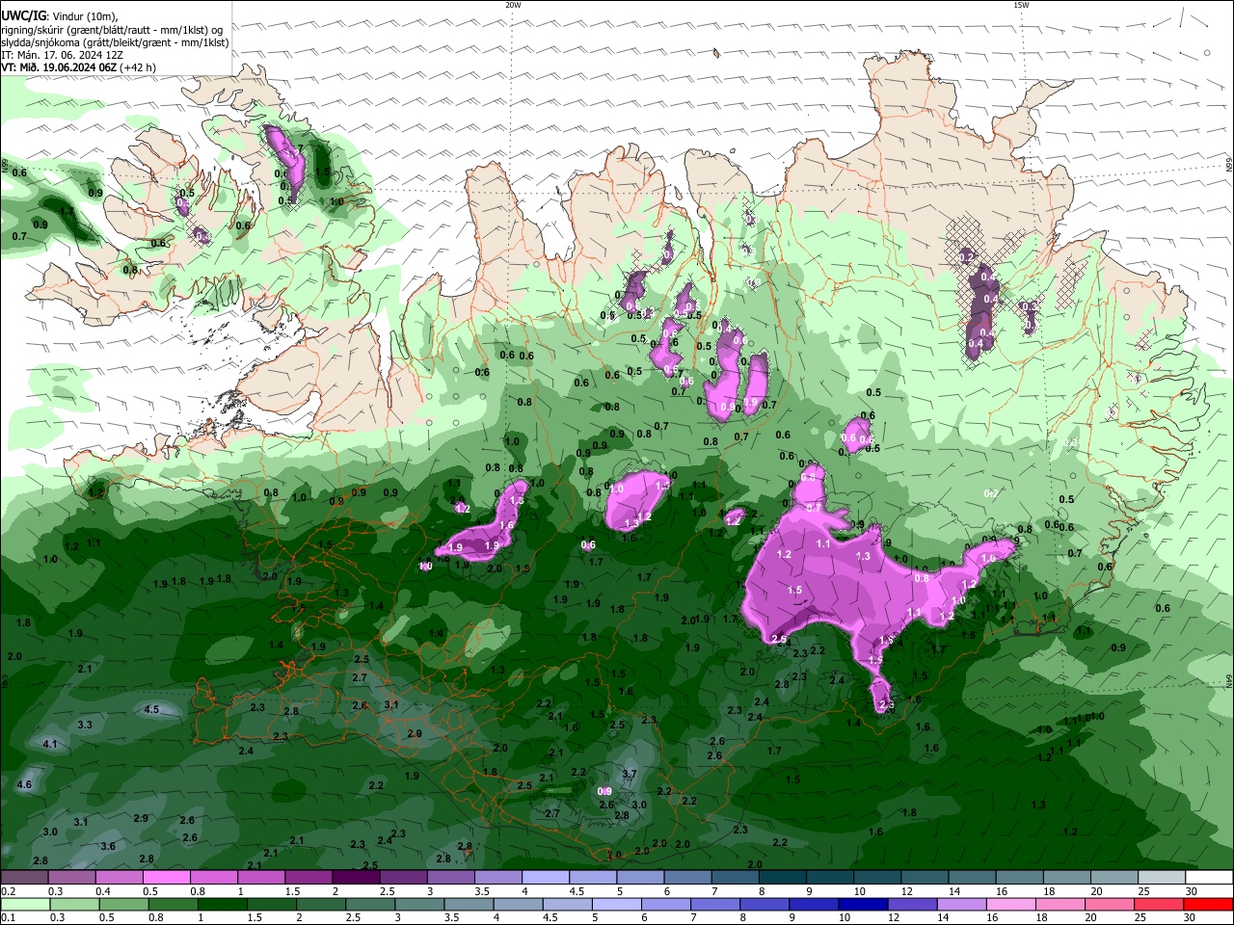The image size is (1234, 925).
Task: Click the 3–3.5 violet snow legend swatch
Action: [450, 878]
